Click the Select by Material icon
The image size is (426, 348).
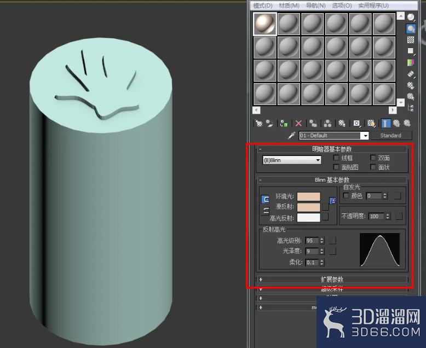(411, 96)
